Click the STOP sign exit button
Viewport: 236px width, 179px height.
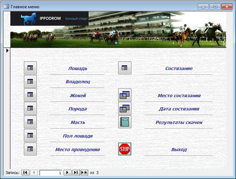coord(125,149)
